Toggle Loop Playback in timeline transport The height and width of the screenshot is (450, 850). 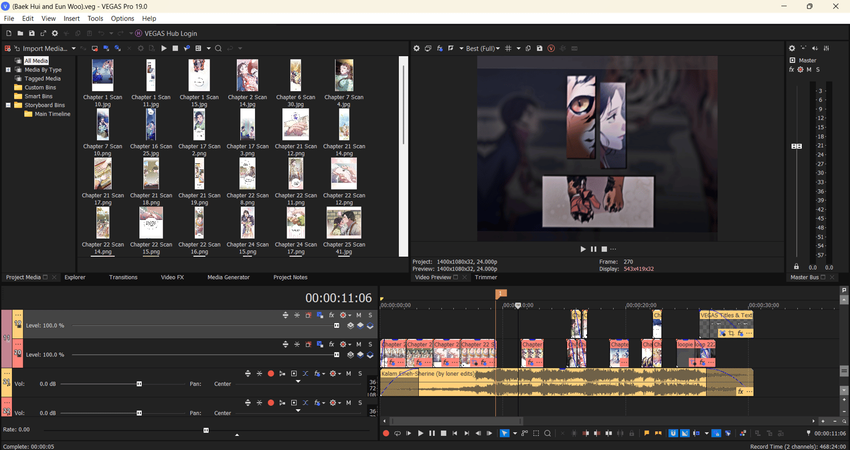[397, 434]
